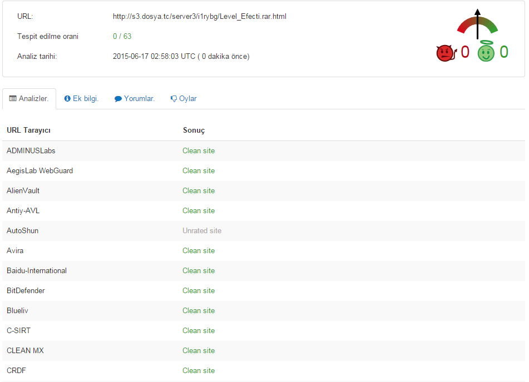Click the red malicious vote count 0
The width and height of the screenshot is (529, 382).
coord(465,52)
